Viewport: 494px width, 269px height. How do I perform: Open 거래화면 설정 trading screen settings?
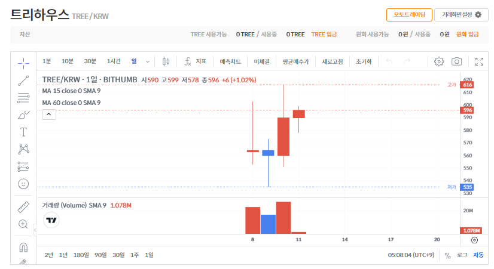point(461,15)
